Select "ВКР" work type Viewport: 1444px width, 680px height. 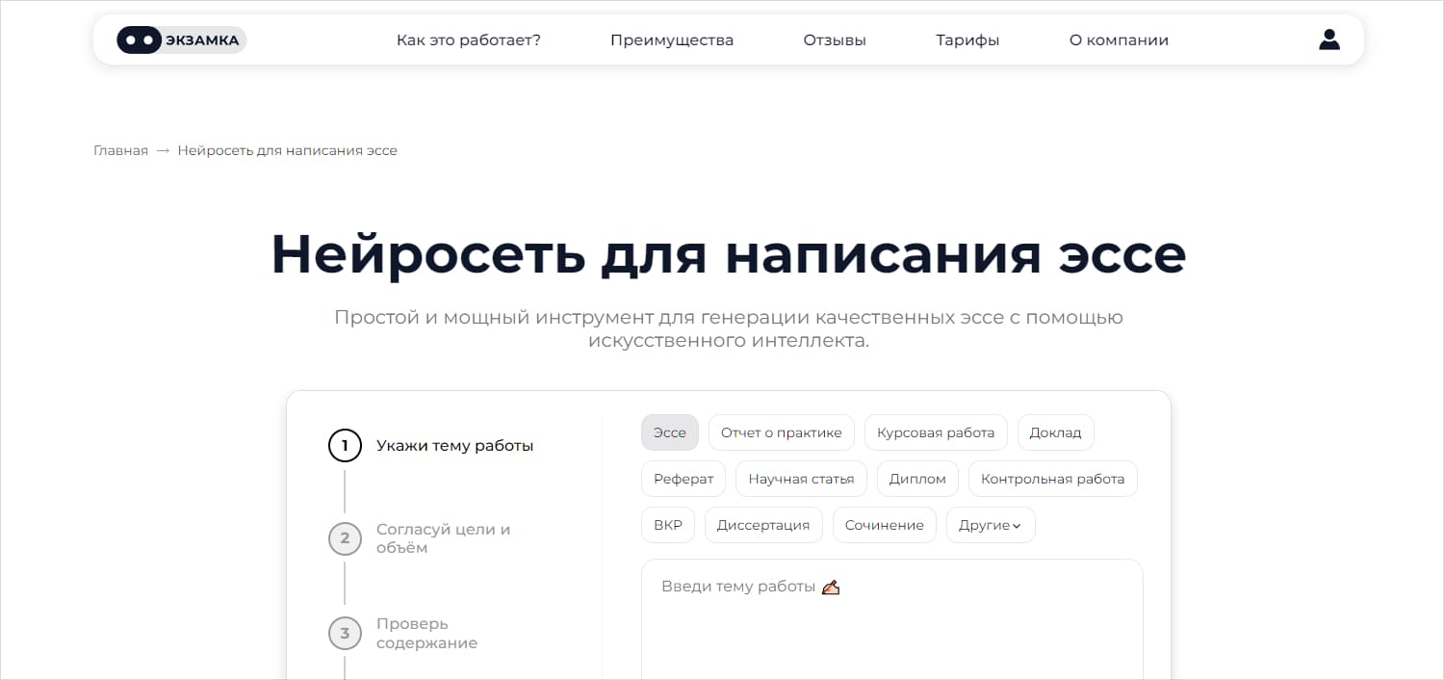[667, 525]
